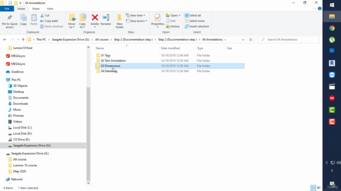Image resolution: width=341 pixels, height=191 pixels.
Task: Select OneDrive in navigation pane
Action: pos(17,72)
